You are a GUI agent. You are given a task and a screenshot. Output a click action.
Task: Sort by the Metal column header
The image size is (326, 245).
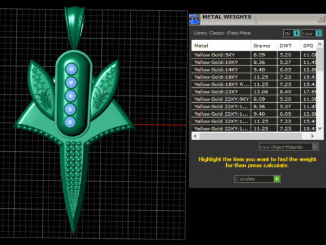pyautogui.click(x=221, y=46)
